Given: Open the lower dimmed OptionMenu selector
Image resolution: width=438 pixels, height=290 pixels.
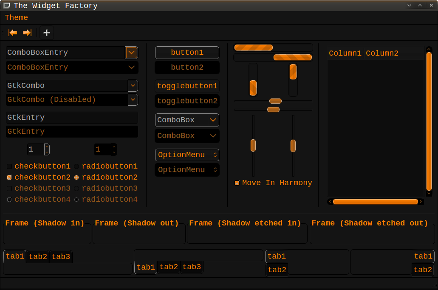Looking at the screenshot, I should click(187, 170).
